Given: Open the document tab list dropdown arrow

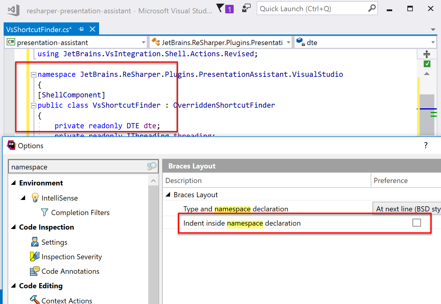Looking at the screenshot, I should tap(433, 29).
